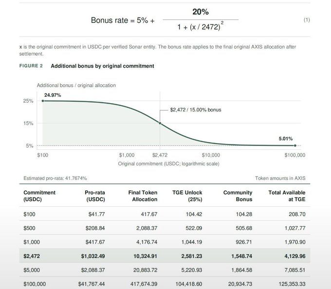Click the 7,085.51 total cell

[295, 270]
